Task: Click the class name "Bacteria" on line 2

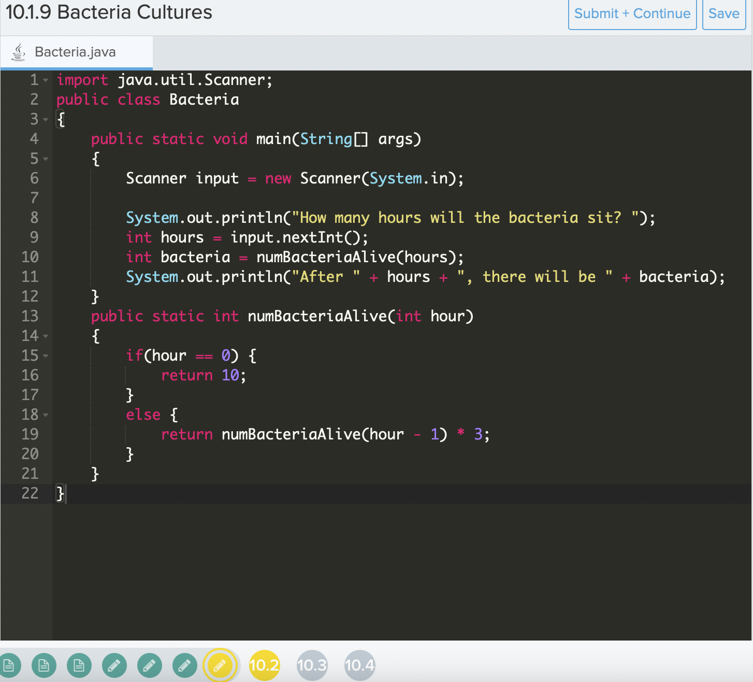Action: point(204,100)
